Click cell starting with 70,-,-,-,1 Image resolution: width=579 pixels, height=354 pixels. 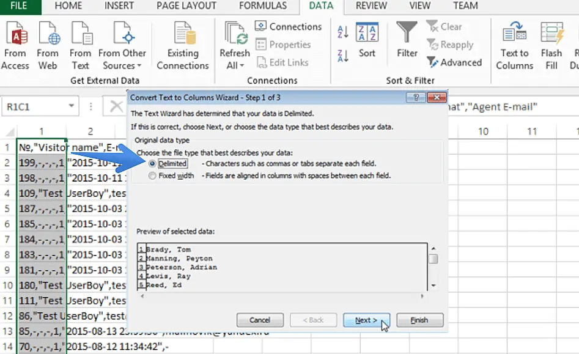point(42,347)
